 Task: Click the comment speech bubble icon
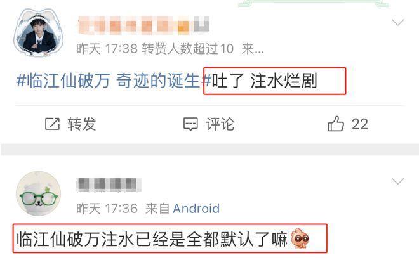[x=190, y=124]
